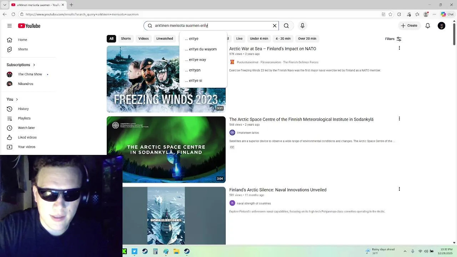Choose the '... eritye' search suggestion
The height and width of the screenshot is (257, 457).
pyautogui.click(x=203, y=39)
